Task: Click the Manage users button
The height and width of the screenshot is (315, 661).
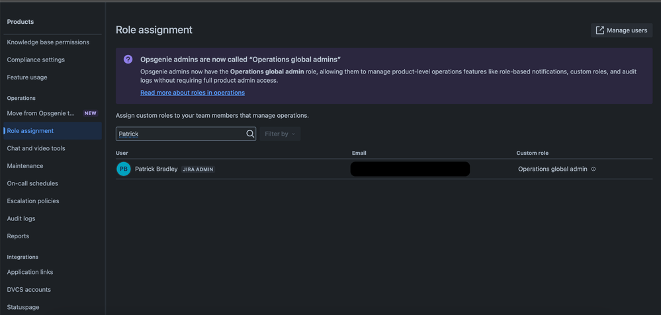Action: (622, 30)
